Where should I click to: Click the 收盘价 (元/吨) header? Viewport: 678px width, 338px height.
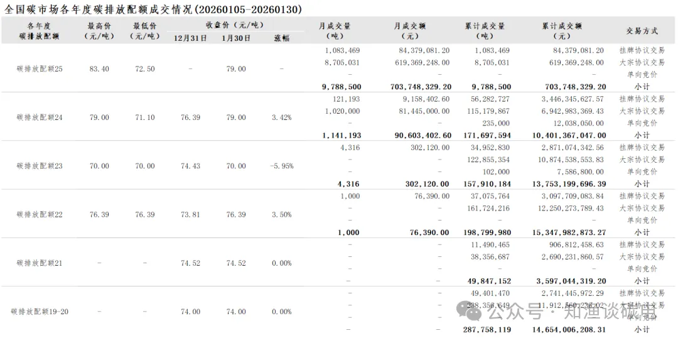(235, 25)
